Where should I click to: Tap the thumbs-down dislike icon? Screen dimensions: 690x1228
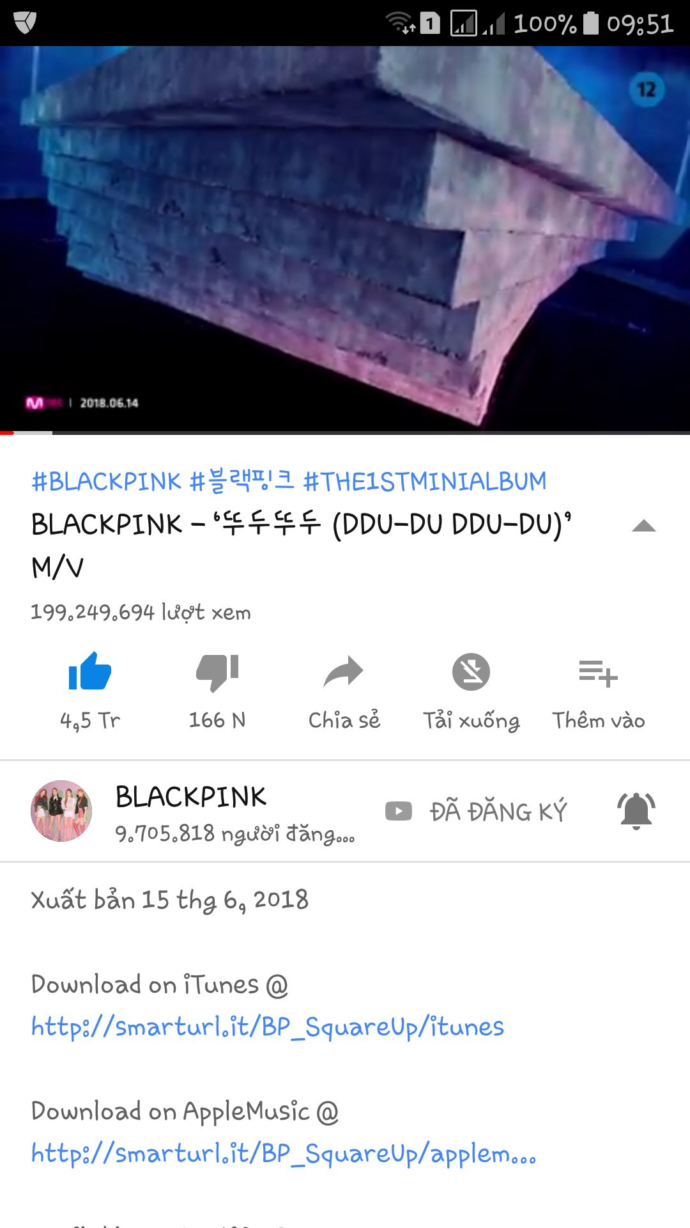point(217,673)
